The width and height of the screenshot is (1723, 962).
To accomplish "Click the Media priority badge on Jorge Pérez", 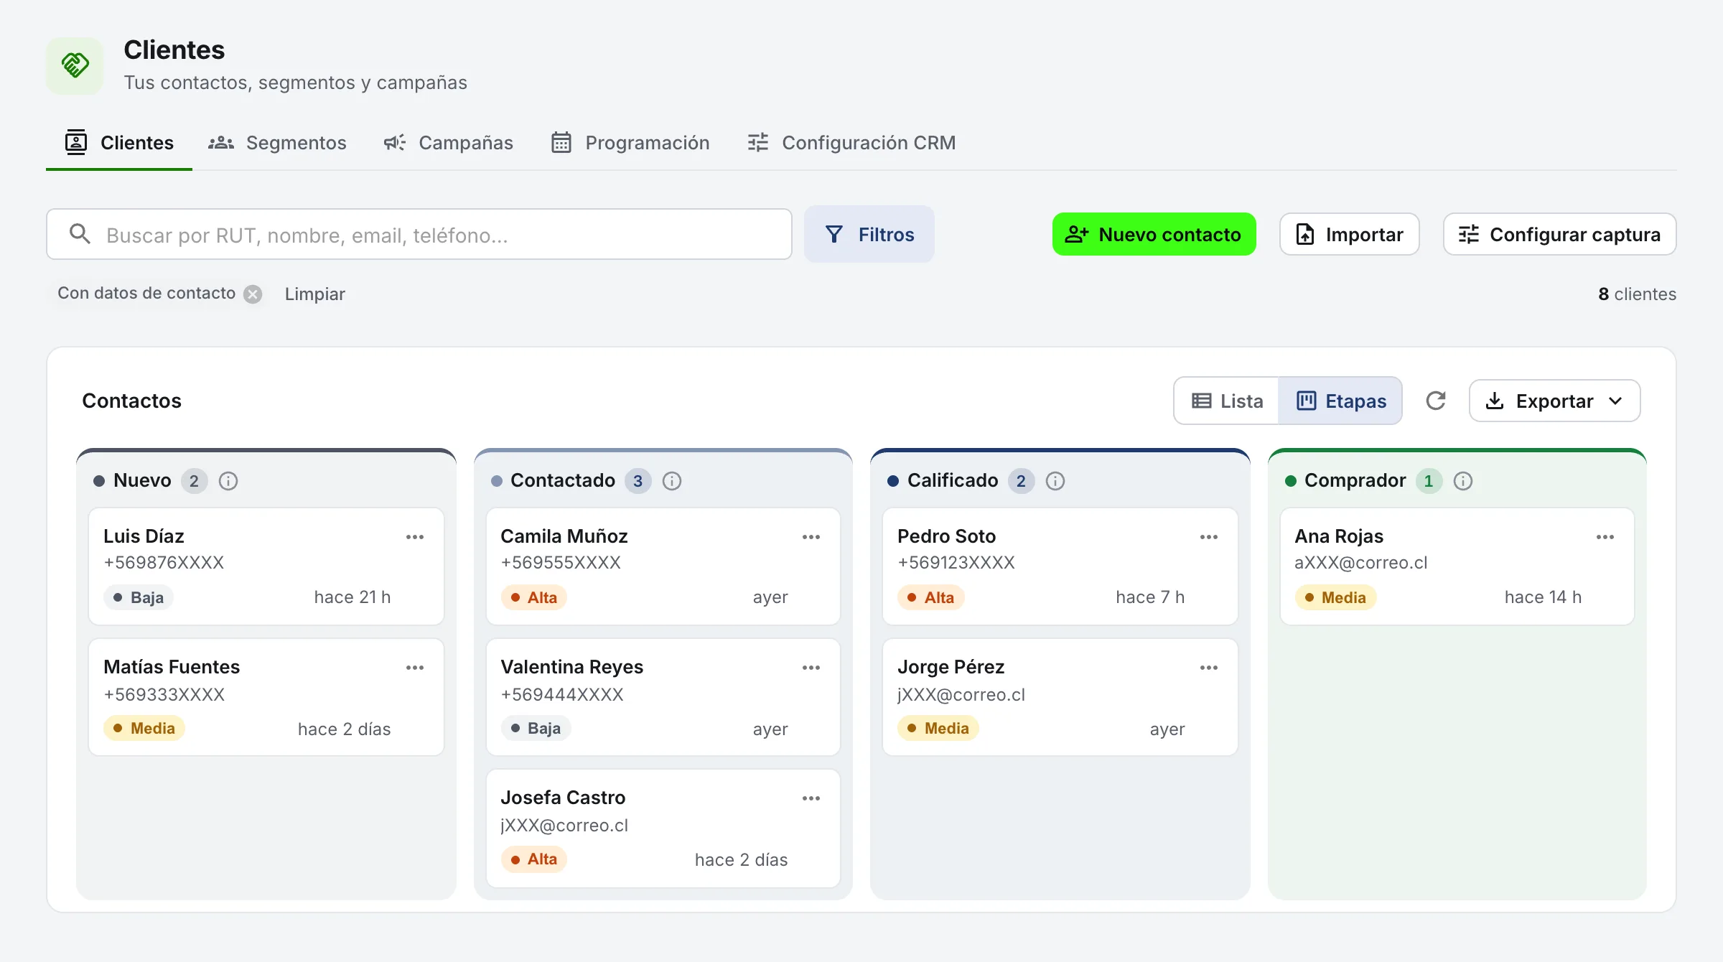I will [938, 728].
